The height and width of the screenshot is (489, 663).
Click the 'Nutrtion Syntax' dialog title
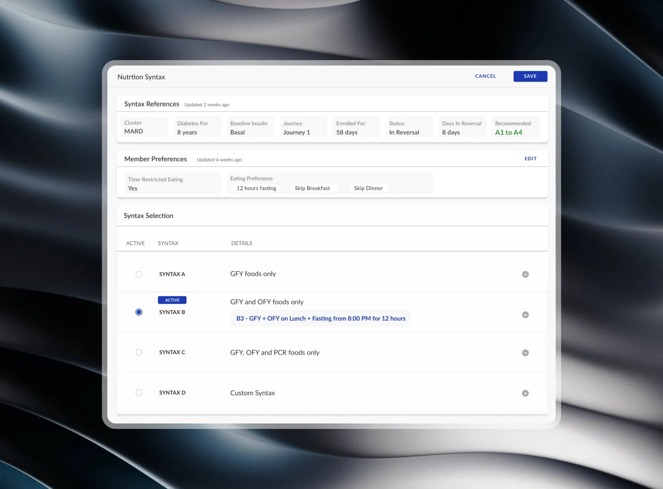coord(141,77)
